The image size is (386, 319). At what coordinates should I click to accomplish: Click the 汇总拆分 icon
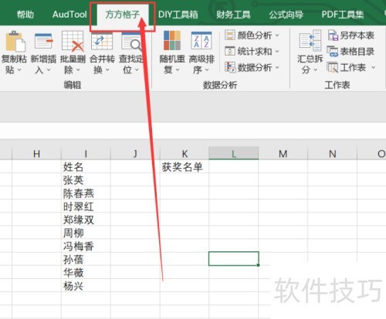[310, 41]
